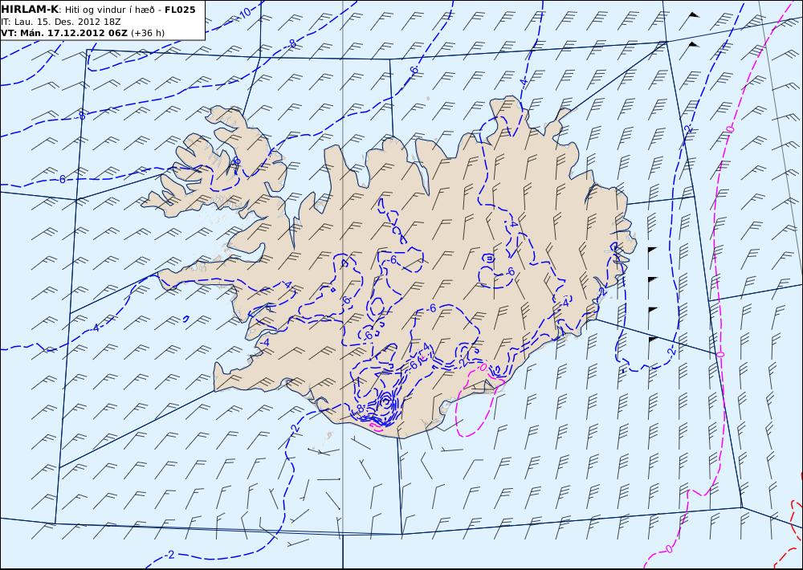Click the '(+36 h)' forecast offset text

tap(148, 33)
